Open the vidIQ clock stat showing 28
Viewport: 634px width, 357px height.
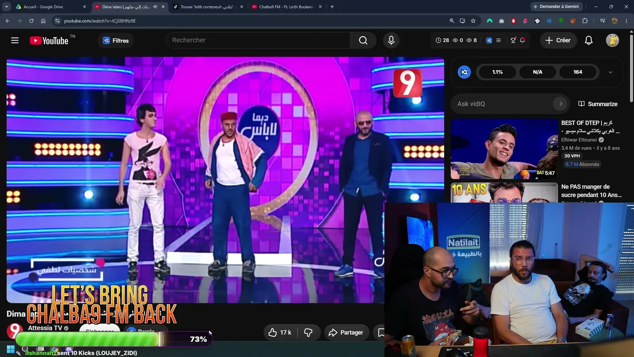tap(442, 40)
